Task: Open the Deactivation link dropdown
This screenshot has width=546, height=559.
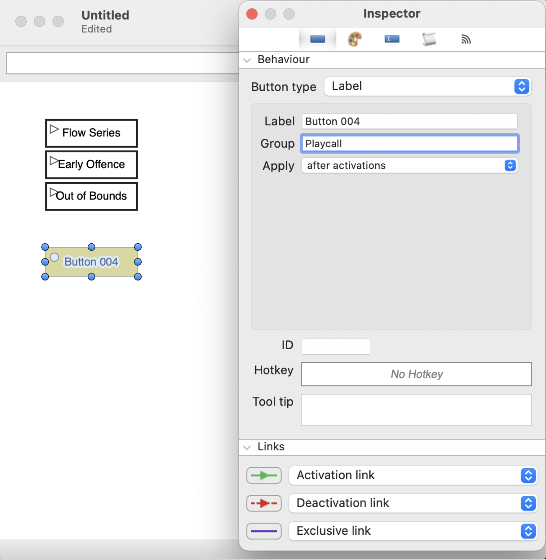Action: point(528,503)
